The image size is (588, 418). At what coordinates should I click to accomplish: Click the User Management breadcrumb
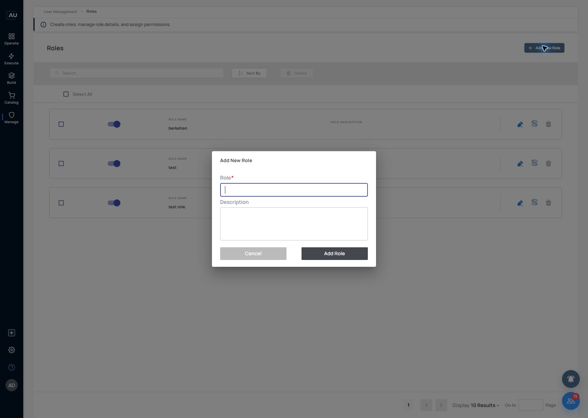[x=60, y=12]
